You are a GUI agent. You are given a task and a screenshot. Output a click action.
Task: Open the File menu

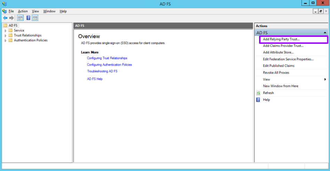11,11
